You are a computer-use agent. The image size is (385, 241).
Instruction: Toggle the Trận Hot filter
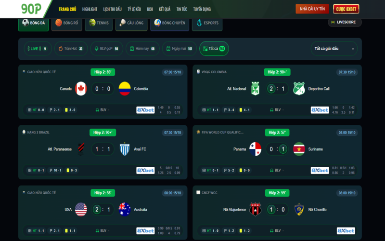click(71, 49)
